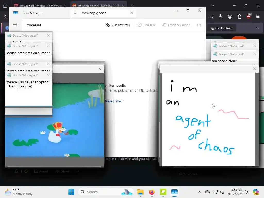Screen dimensions: 264x198
Task: Open the green app icon in taskbar
Action: (x=163, y=192)
